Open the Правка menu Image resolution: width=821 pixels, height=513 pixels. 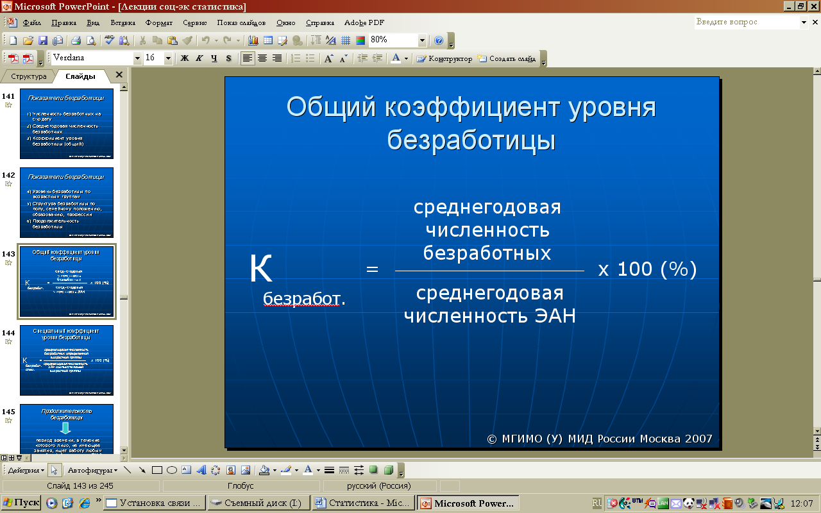(x=64, y=22)
